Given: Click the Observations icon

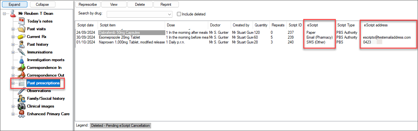Looking at the screenshot, I should pos(22,91).
